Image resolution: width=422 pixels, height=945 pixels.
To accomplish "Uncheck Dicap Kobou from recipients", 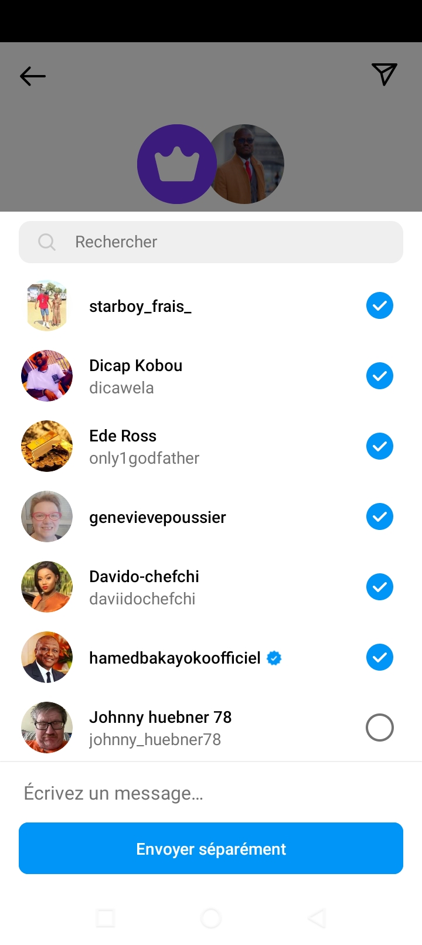I will tap(380, 376).
